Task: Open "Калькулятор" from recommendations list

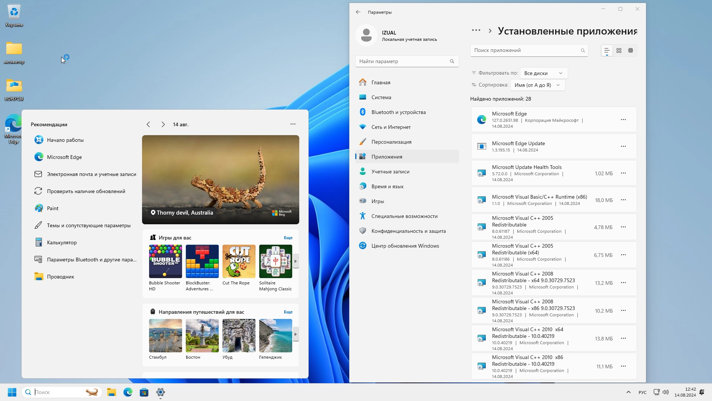Action: point(62,242)
